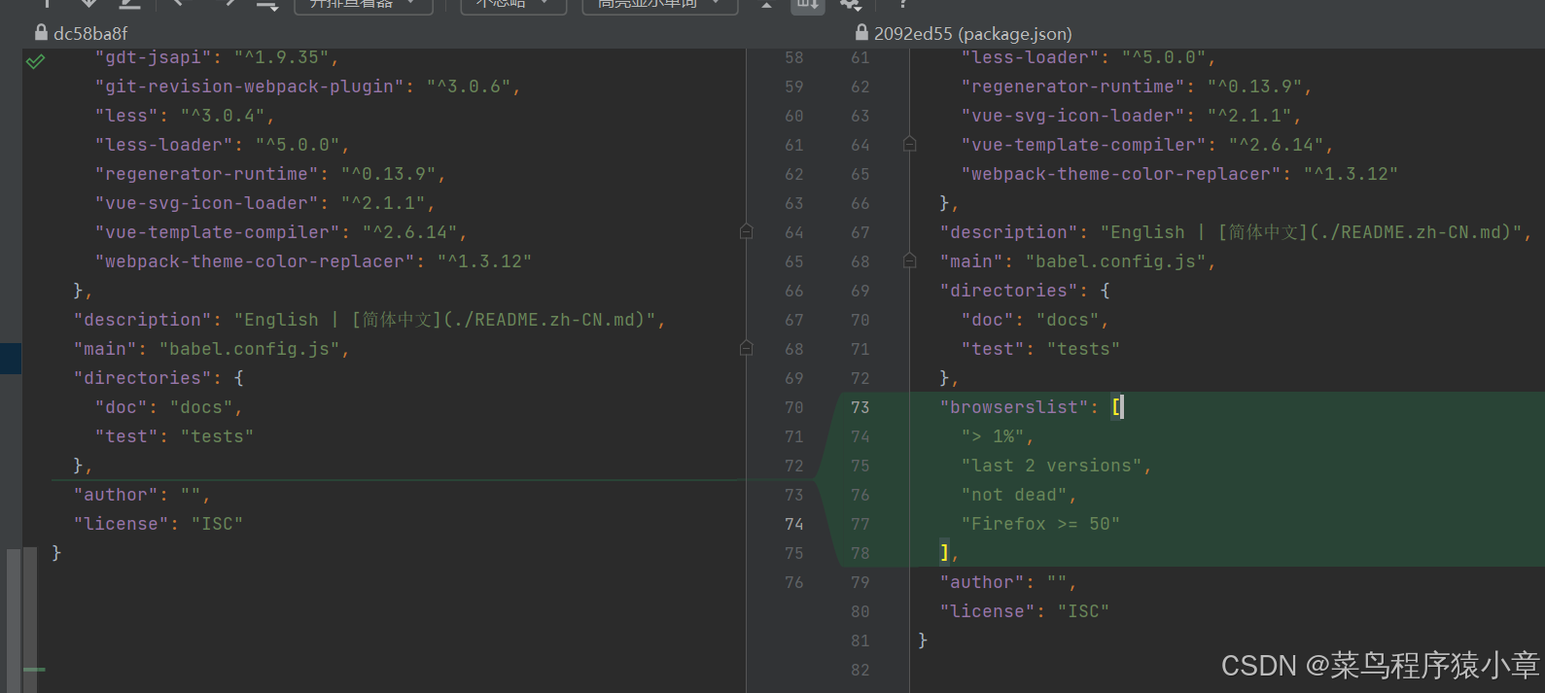Click the "less": "^3.0.4" line
Image resolution: width=1545 pixels, height=693 pixels.
coord(185,116)
